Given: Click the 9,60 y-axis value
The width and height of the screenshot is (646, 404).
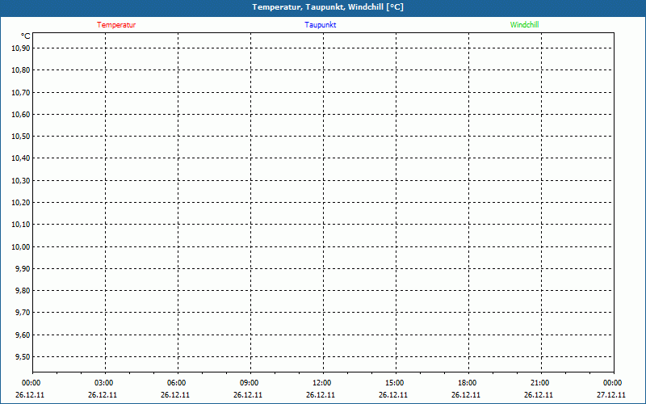Looking at the screenshot, I should tap(23, 335).
